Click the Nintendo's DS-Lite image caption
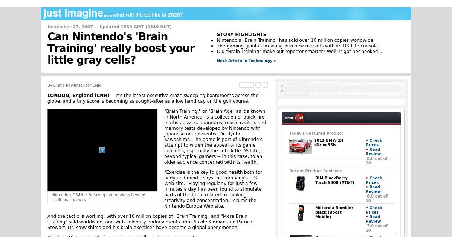This screenshot has width=452, height=237. [98, 197]
